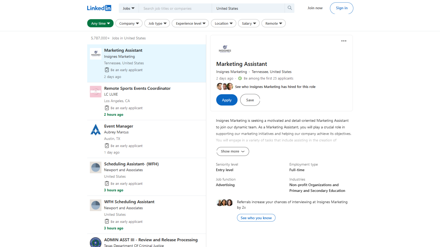Click the LC LUXE company name
Image resolution: width=440 pixels, height=247 pixels.
coord(111,94)
